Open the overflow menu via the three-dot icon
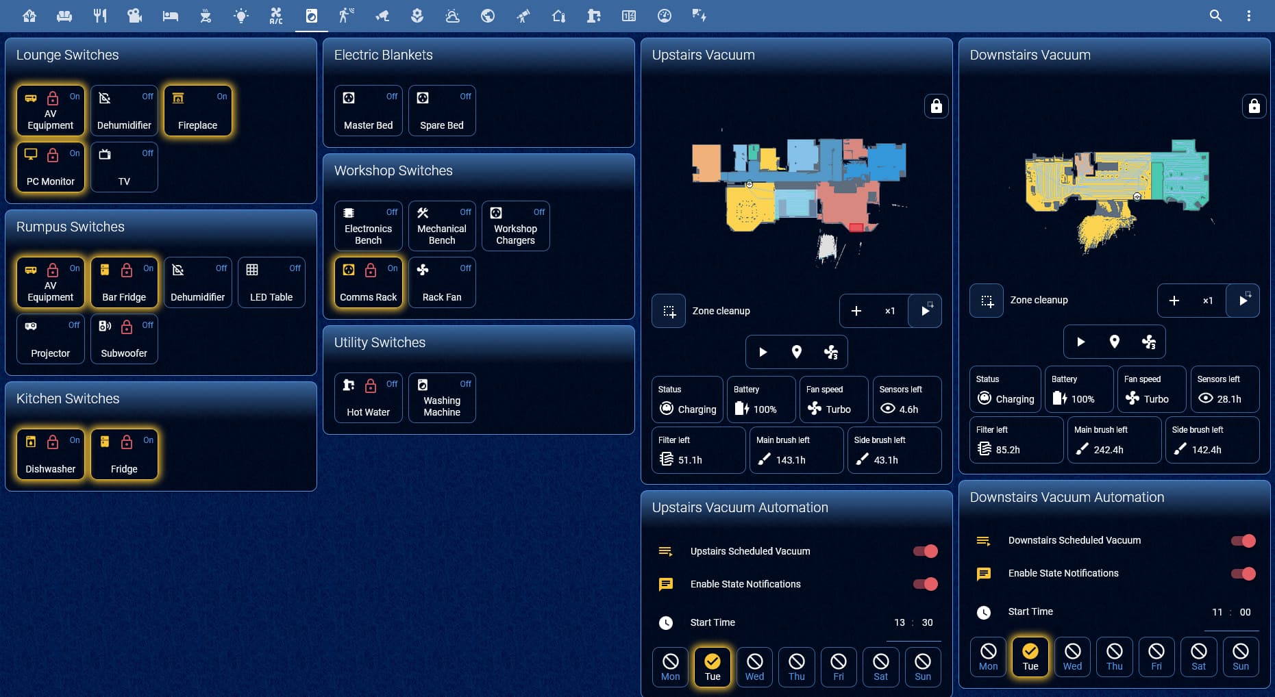The height and width of the screenshot is (697, 1275). coord(1248,15)
